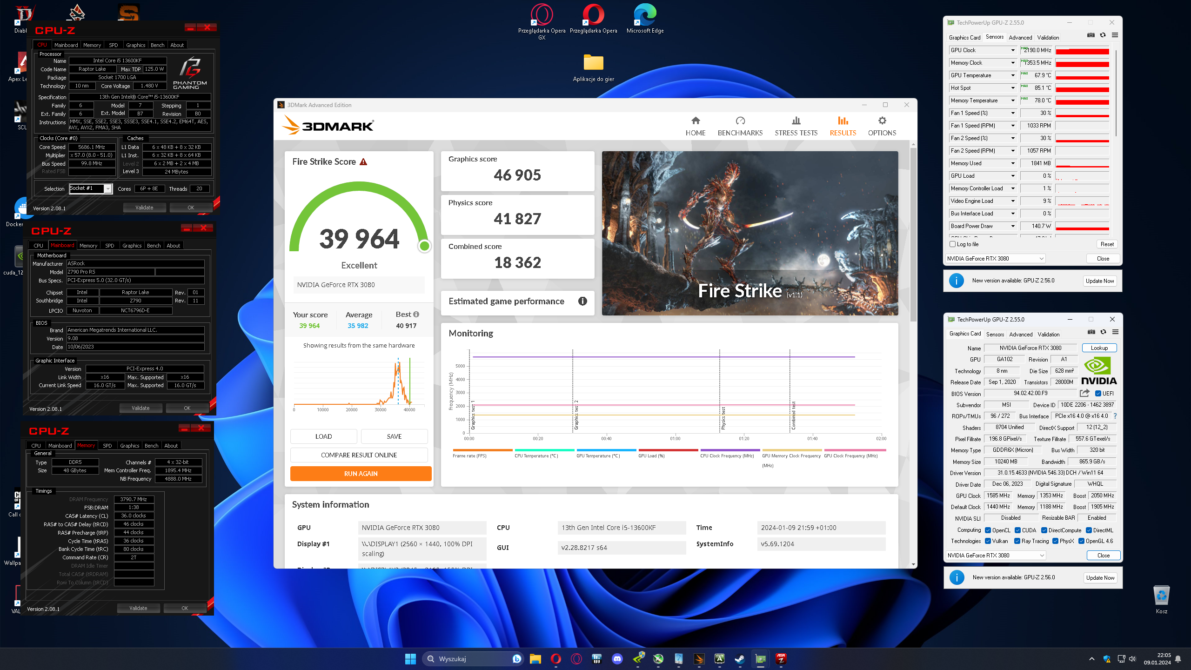Toggle the PhysX checkbox
The image size is (1191, 670).
(1055, 541)
